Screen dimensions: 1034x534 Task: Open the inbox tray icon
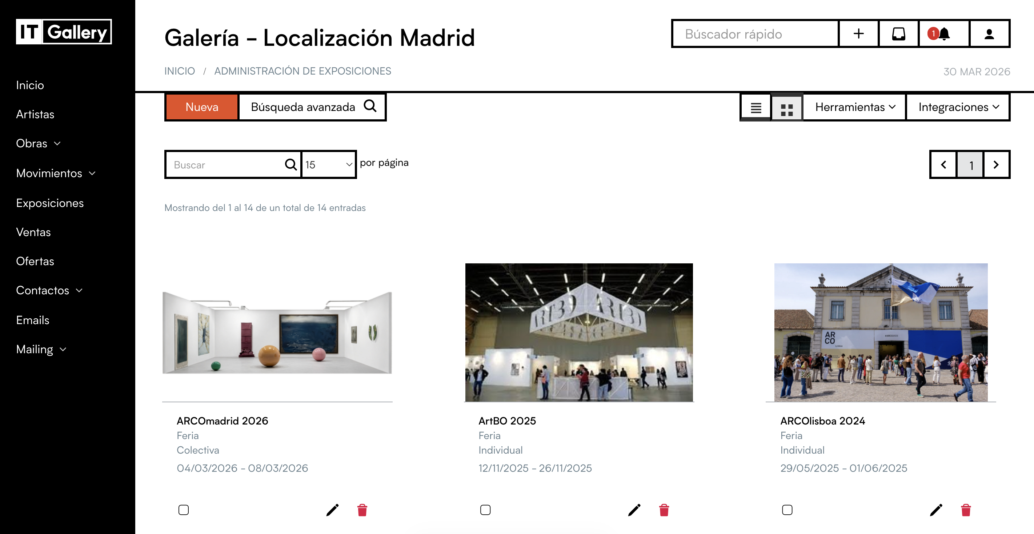(898, 34)
